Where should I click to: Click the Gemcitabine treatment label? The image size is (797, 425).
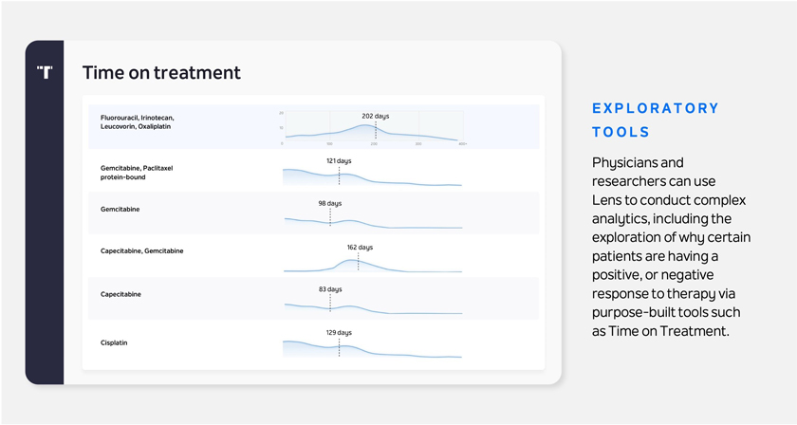pos(120,210)
